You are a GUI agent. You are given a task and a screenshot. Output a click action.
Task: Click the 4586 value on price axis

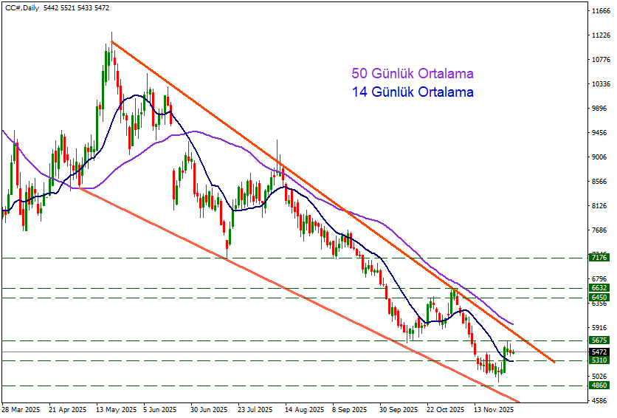[x=599, y=400]
